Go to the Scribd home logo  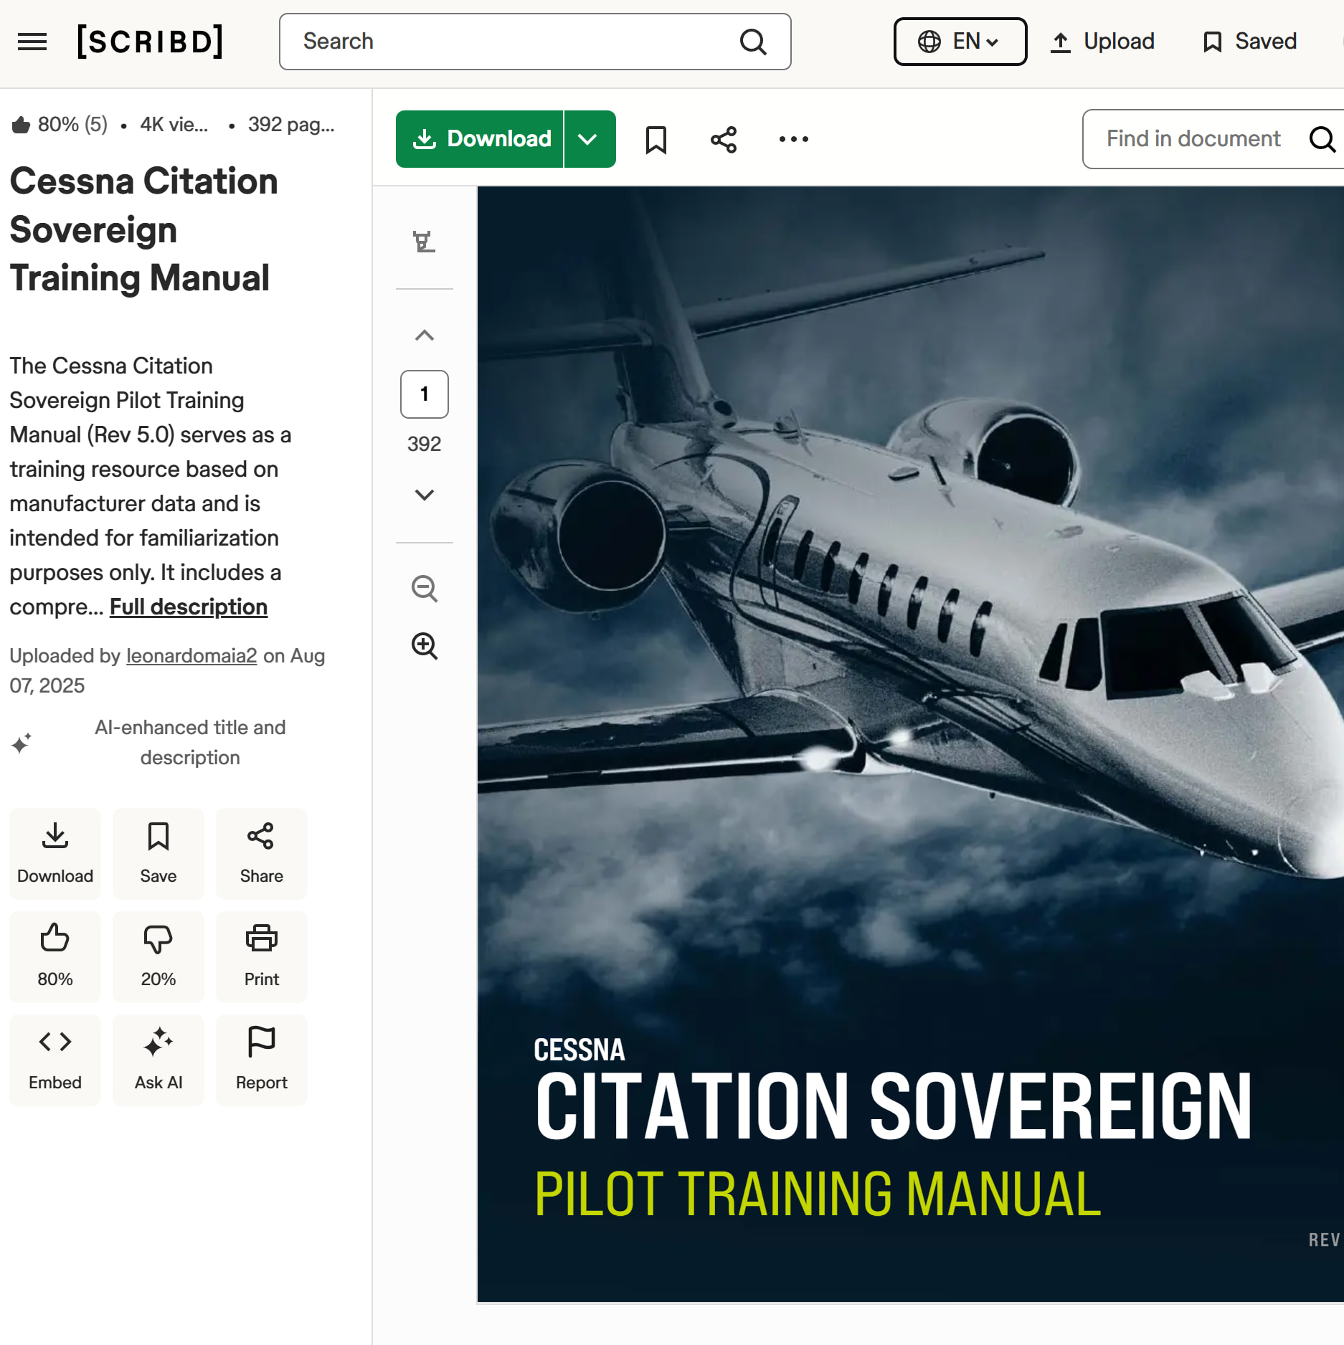point(151,41)
